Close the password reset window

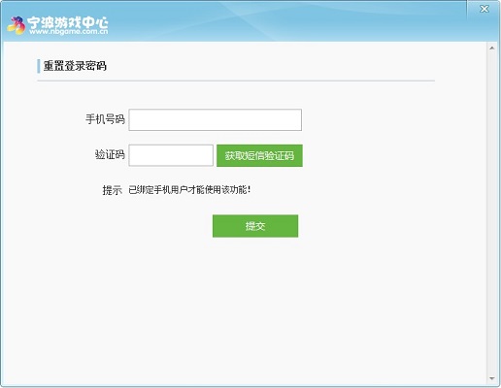click(484, 9)
